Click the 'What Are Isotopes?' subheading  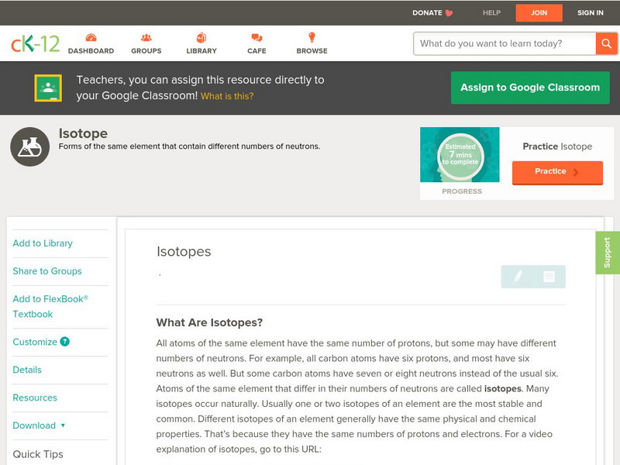(x=209, y=322)
